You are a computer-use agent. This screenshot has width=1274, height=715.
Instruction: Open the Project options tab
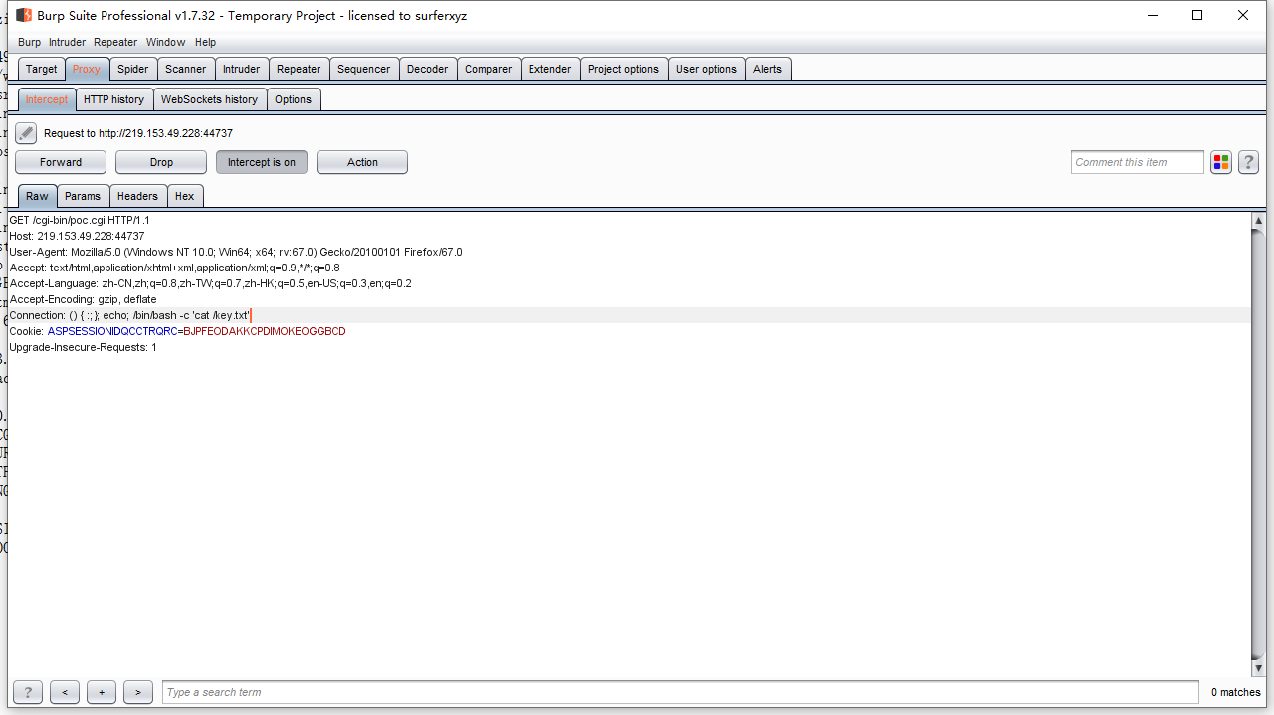click(624, 69)
